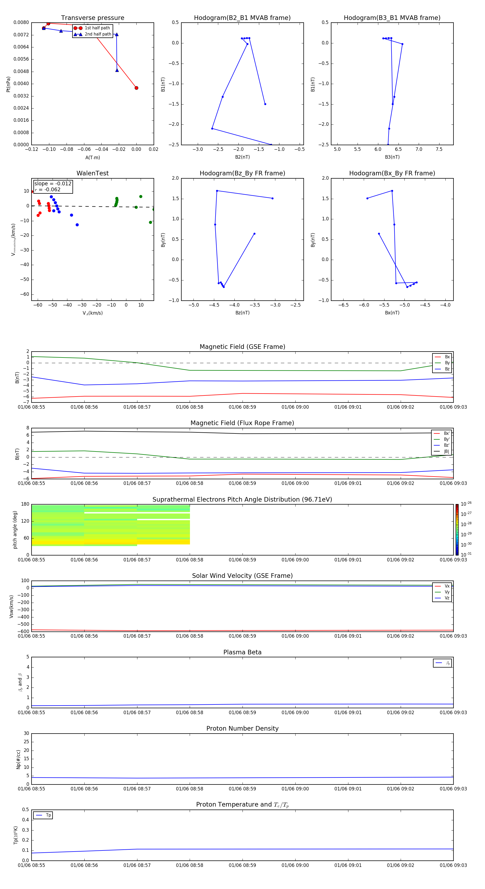This screenshot has width=485, height=889.
Task: Click 'Bz(nT)' x-axis label
Action: (242, 313)
